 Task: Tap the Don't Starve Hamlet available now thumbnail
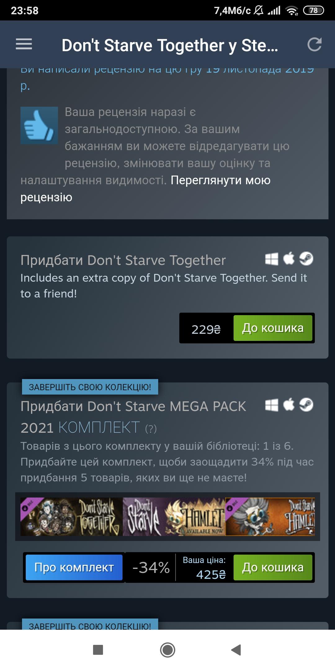click(174, 517)
